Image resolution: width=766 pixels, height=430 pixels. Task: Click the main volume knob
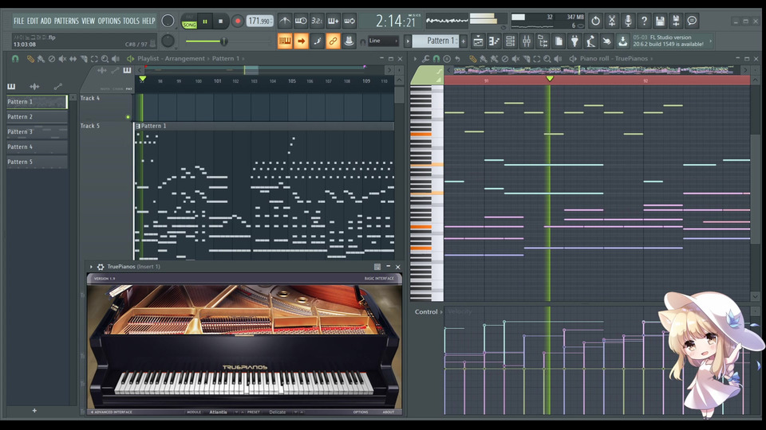pos(168,21)
